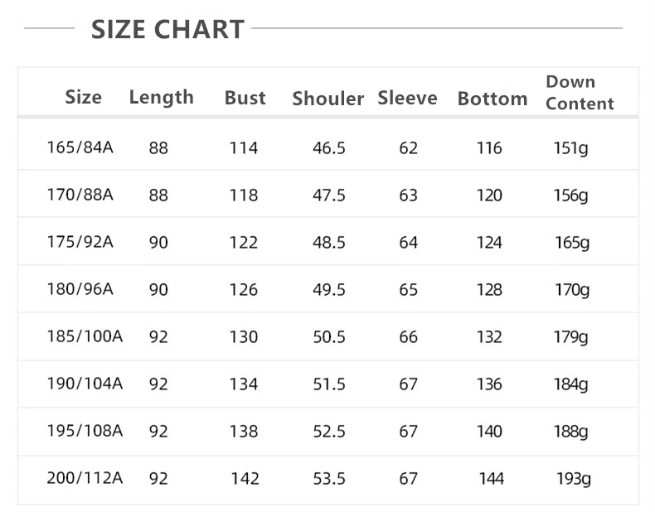Select the 142 bust value
The image size is (655, 512).
(245, 479)
